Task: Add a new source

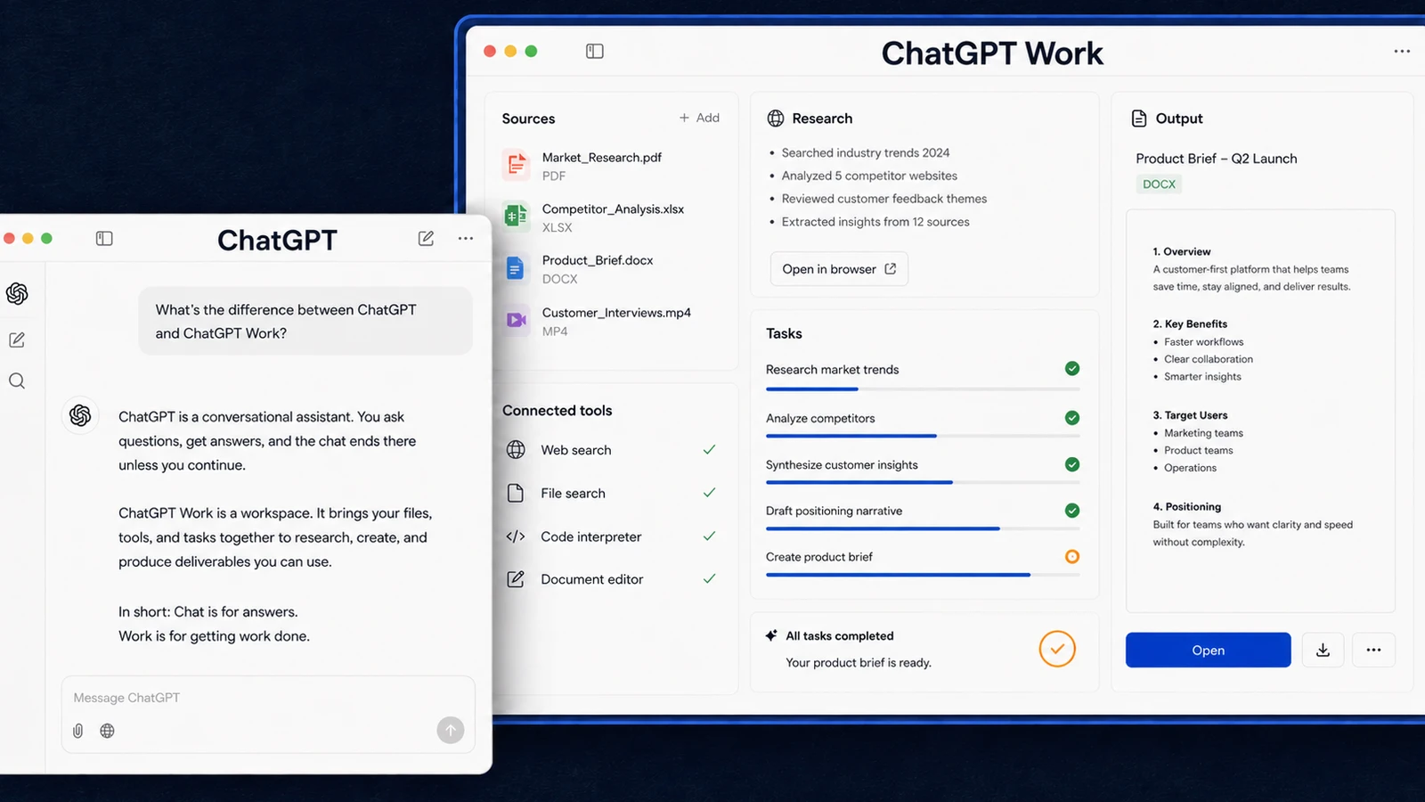Action: [699, 118]
